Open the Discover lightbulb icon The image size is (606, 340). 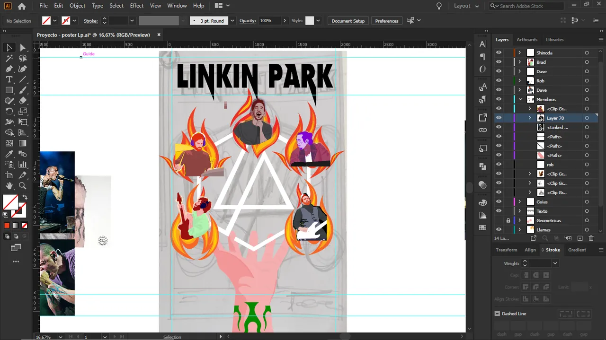point(439,6)
